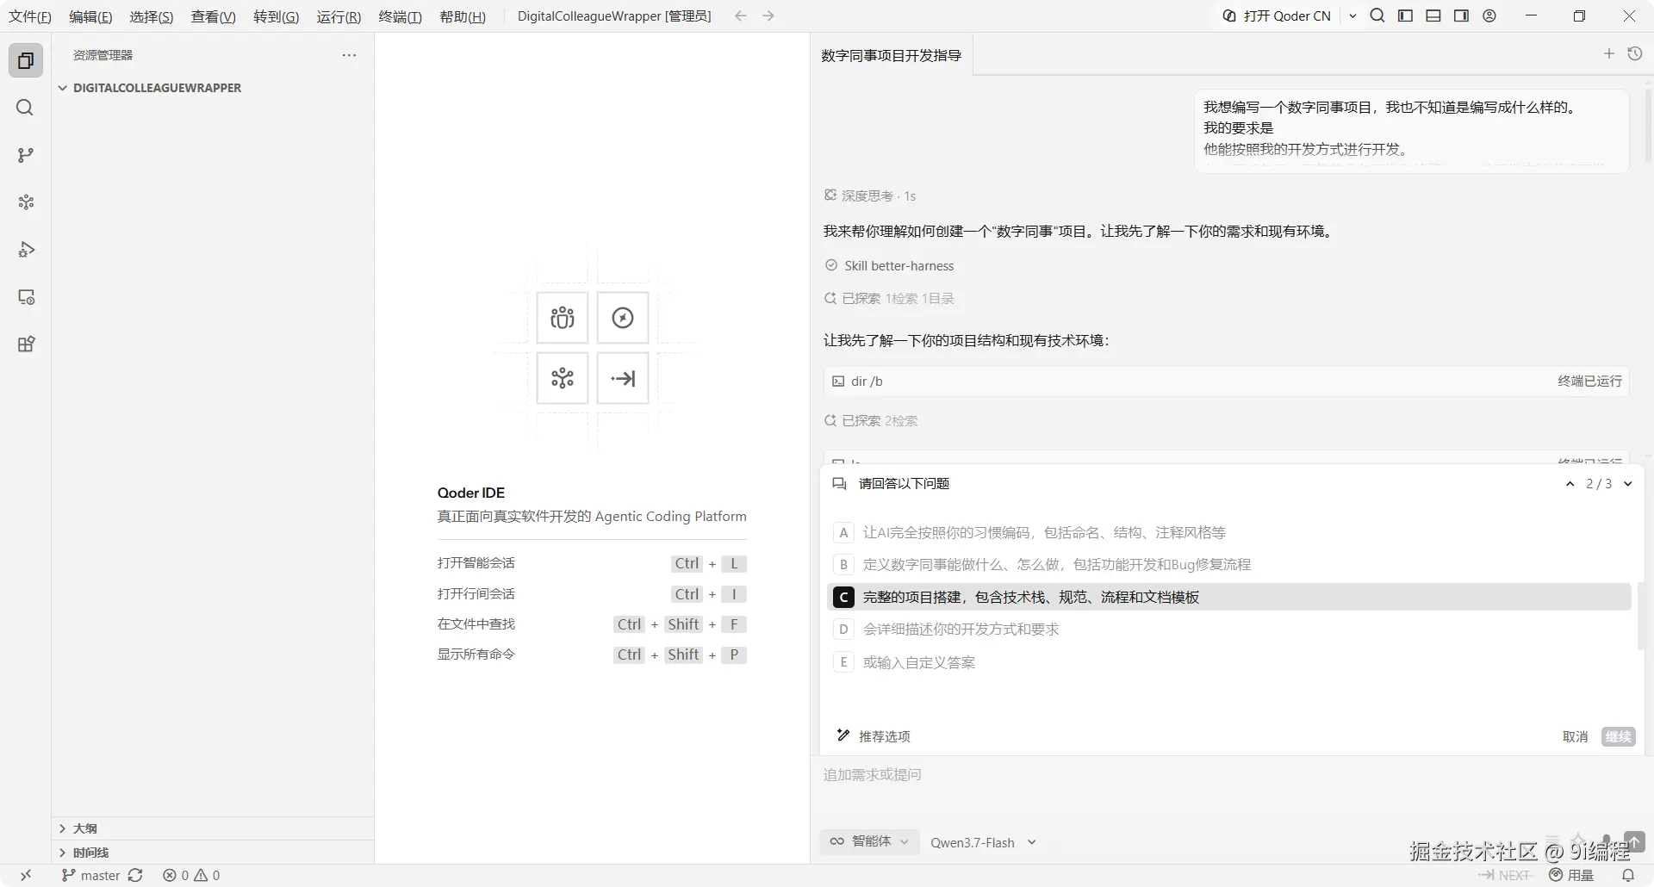Click the question panel scrollbar
This screenshot has width=1654, height=887.
(x=1639, y=616)
